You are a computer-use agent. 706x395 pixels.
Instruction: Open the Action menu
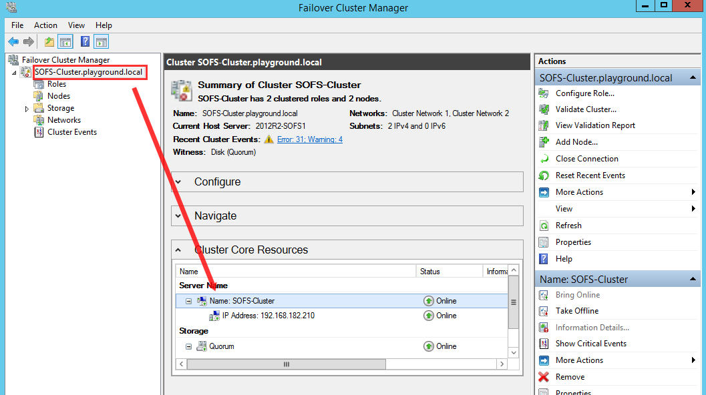(x=45, y=25)
